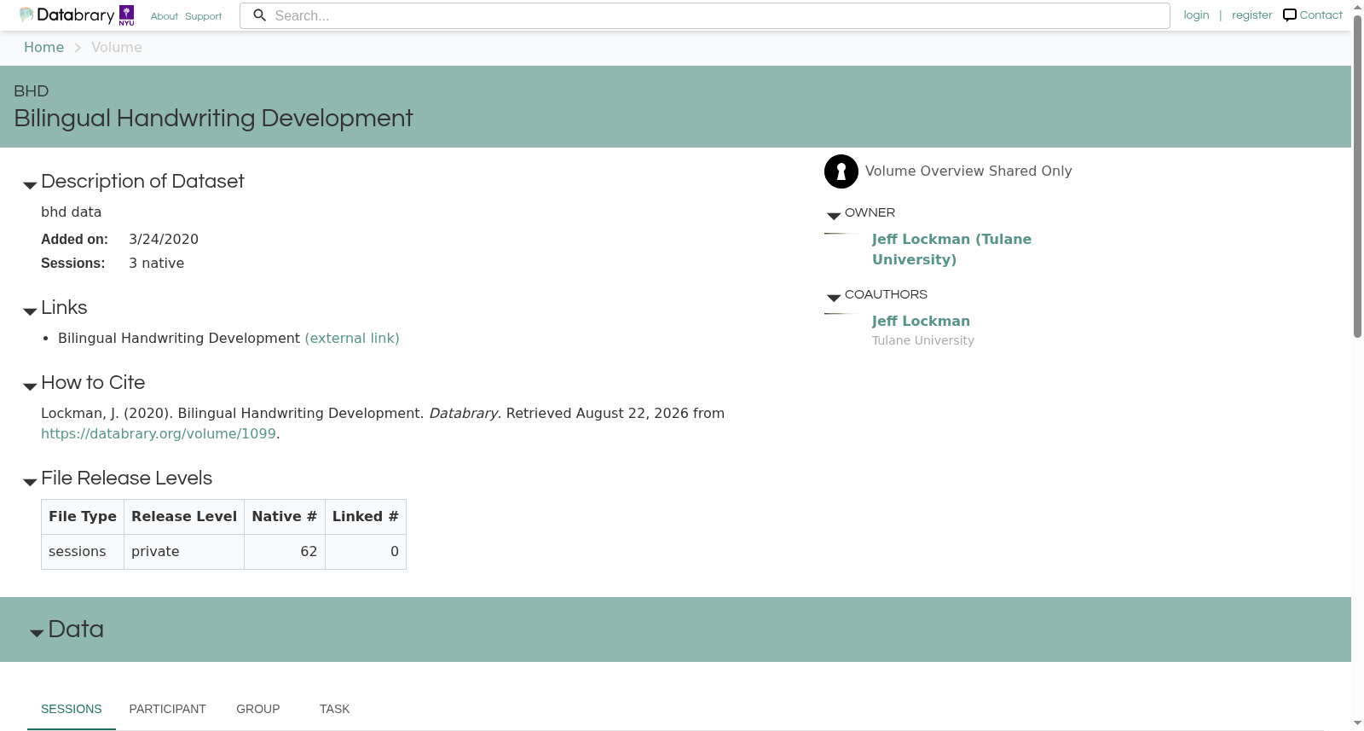
Task: Click the login link
Action: [1196, 15]
